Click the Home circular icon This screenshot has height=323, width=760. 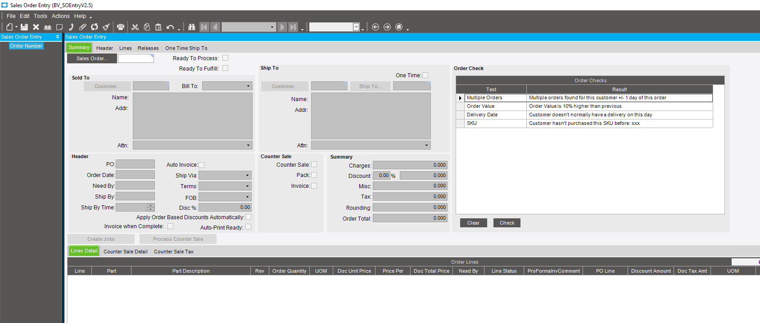coord(399,27)
